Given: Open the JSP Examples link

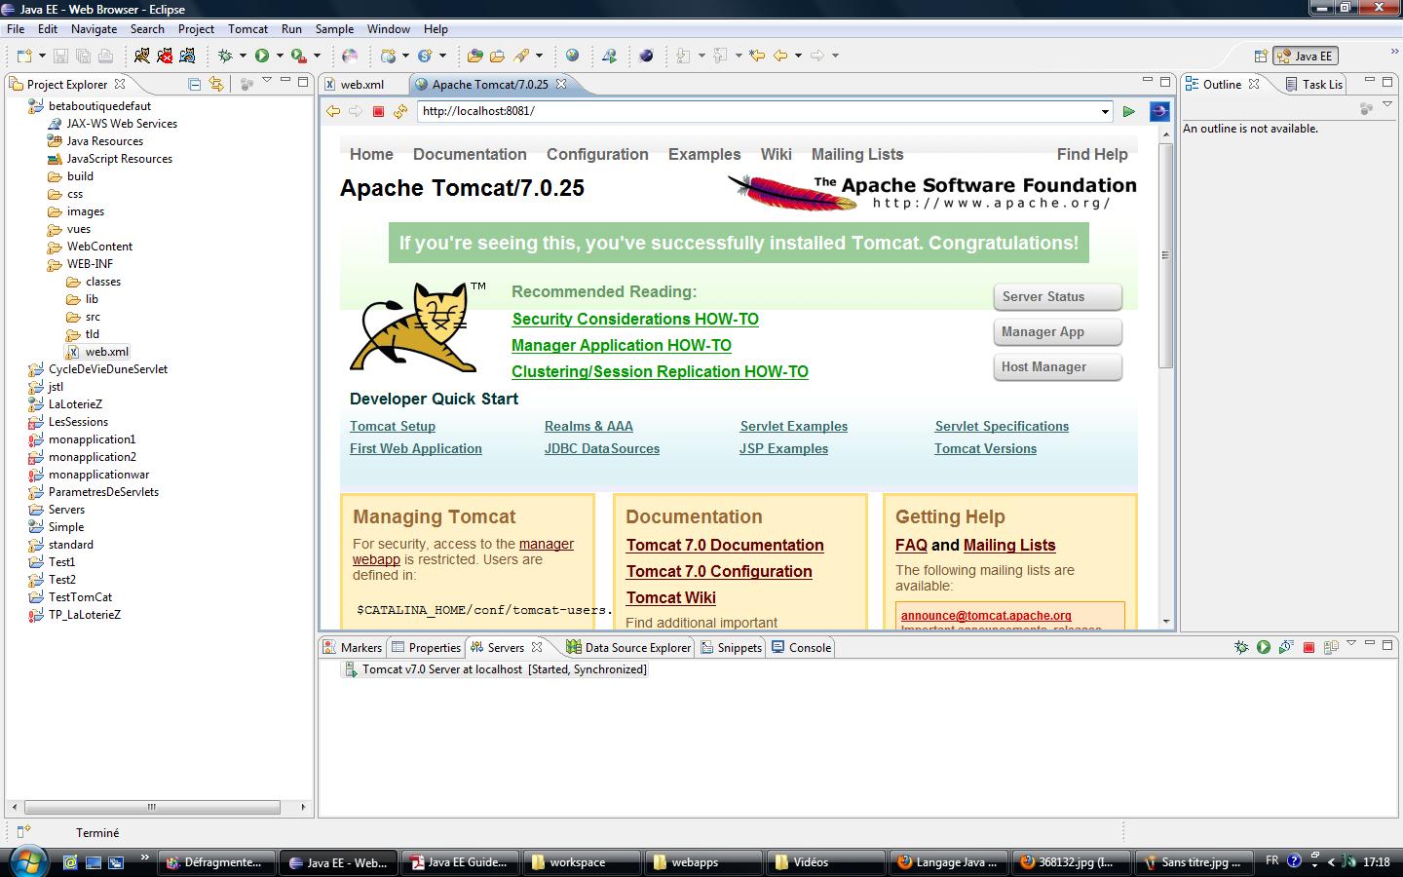Looking at the screenshot, I should [783, 448].
